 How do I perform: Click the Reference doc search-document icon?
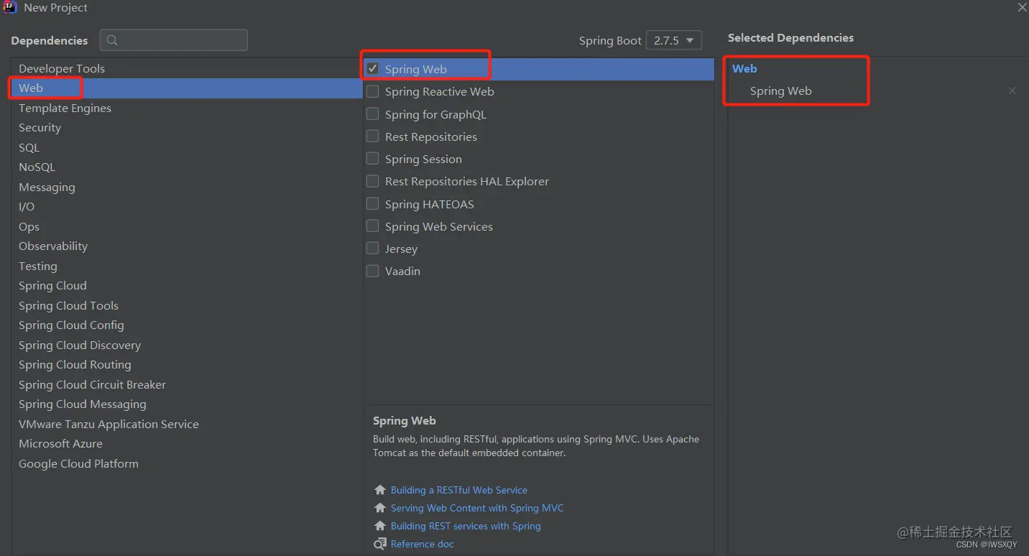[380, 544]
